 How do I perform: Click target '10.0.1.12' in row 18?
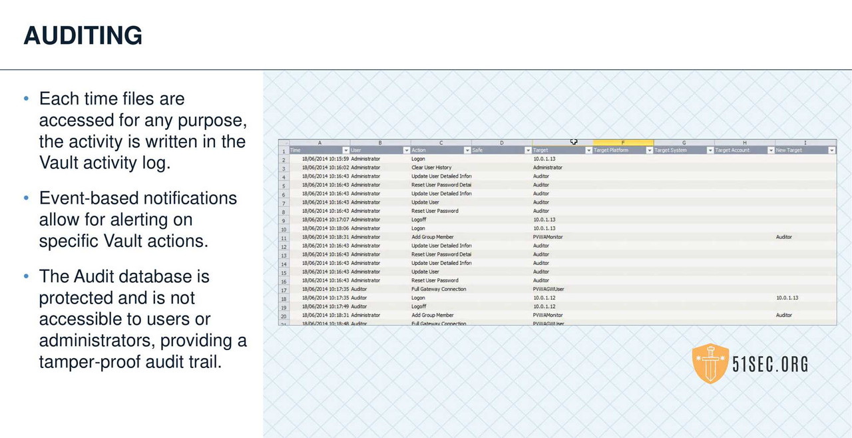(x=544, y=298)
